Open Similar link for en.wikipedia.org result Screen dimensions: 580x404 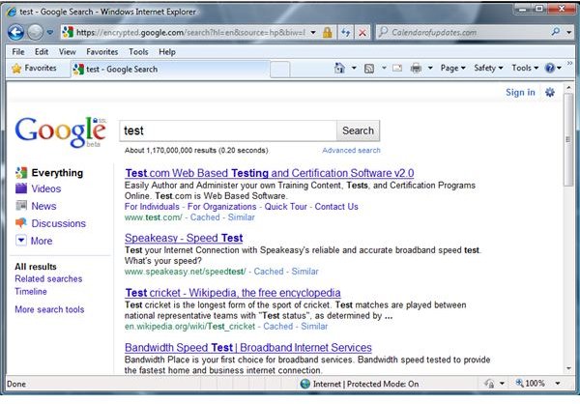click(314, 327)
